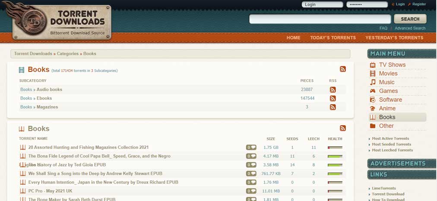Image resolution: width=437 pixels, height=201 pixels.
Task: Open 28 Assorted Hunting and Fishing Magazines torrent
Action: [x=89, y=148]
